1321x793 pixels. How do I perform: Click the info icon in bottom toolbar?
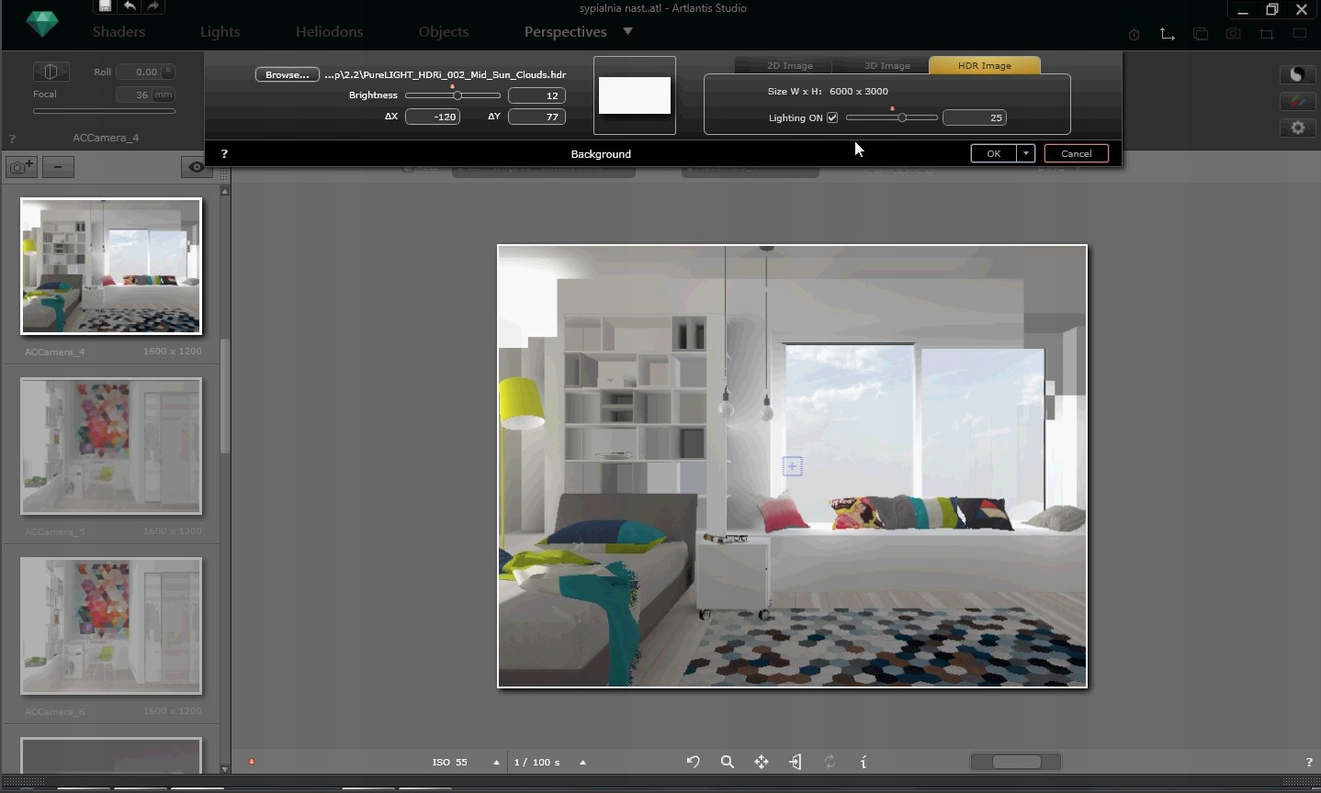click(x=864, y=762)
